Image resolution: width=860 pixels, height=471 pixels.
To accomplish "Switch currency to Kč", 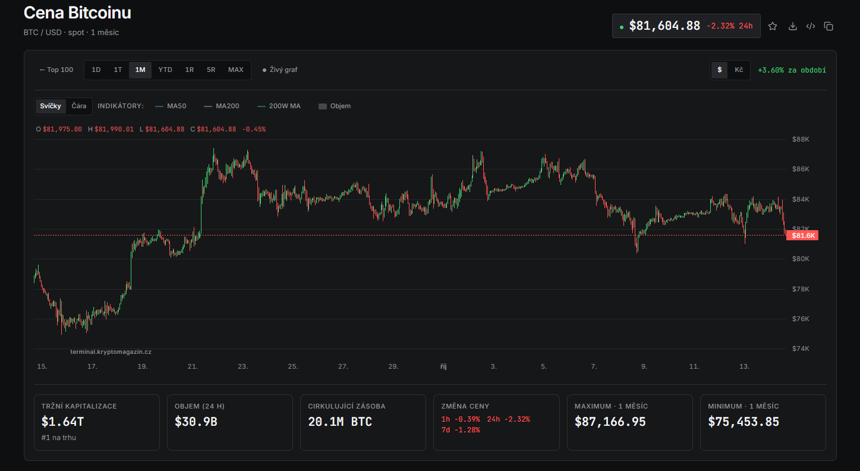I will 739,70.
